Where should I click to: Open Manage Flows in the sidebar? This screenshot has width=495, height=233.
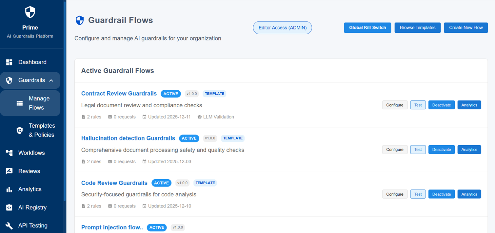click(39, 103)
